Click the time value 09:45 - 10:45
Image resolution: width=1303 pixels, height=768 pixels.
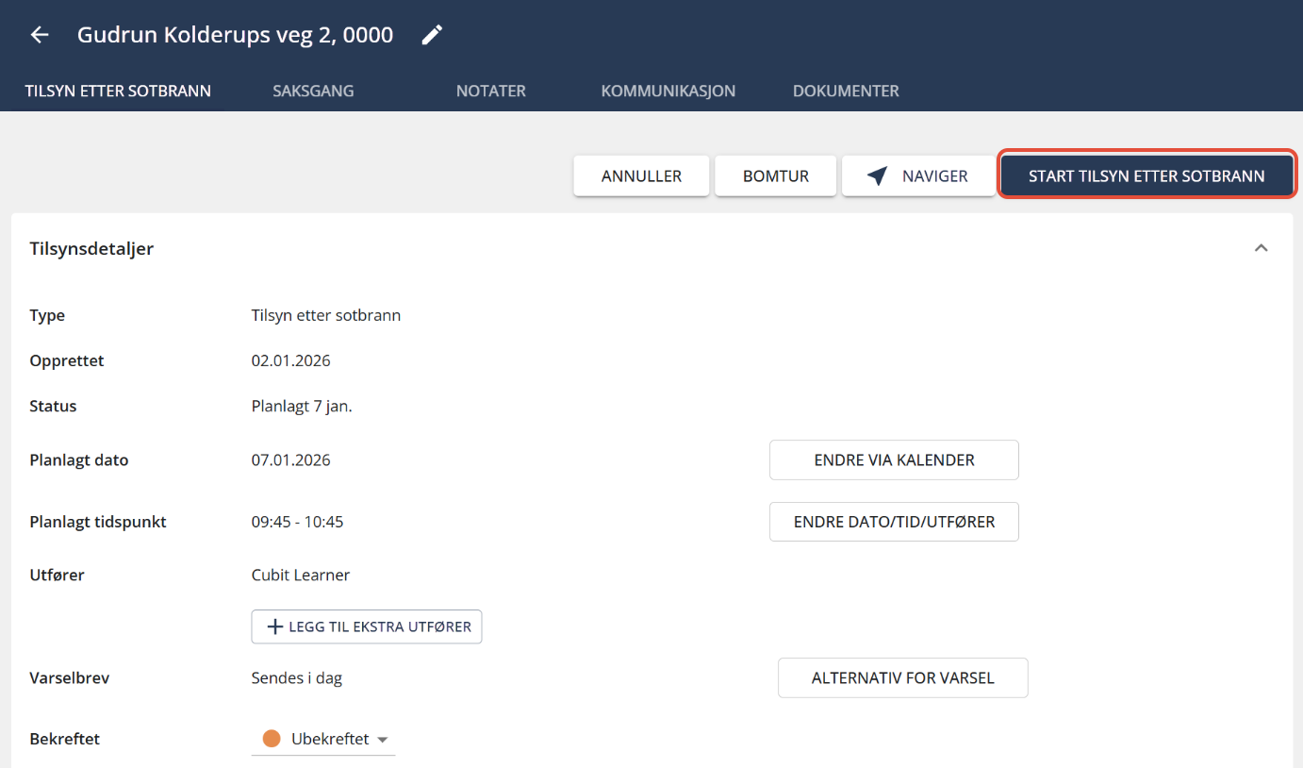[x=297, y=521]
